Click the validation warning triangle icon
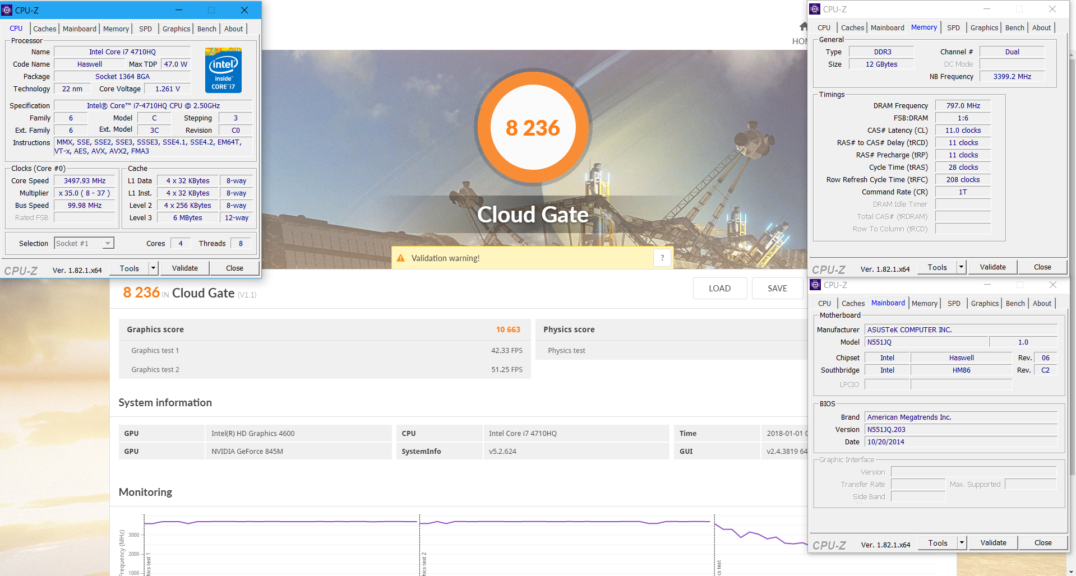The image size is (1076, 576). 400,258
